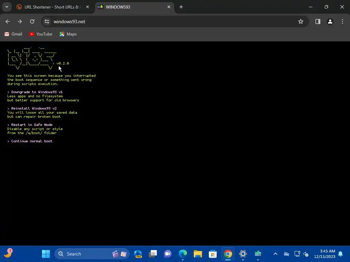The height and width of the screenshot is (262, 350).
Task: Open muted volume tray icon
Action: click(306, 254)
